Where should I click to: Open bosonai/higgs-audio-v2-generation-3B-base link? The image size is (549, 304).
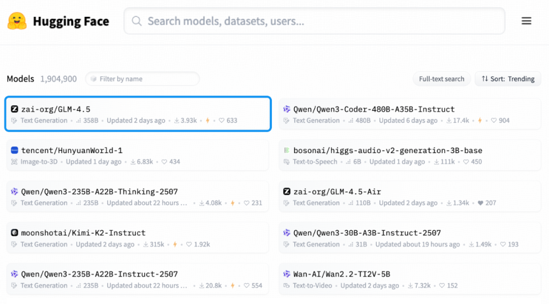(x=388, y=150)
